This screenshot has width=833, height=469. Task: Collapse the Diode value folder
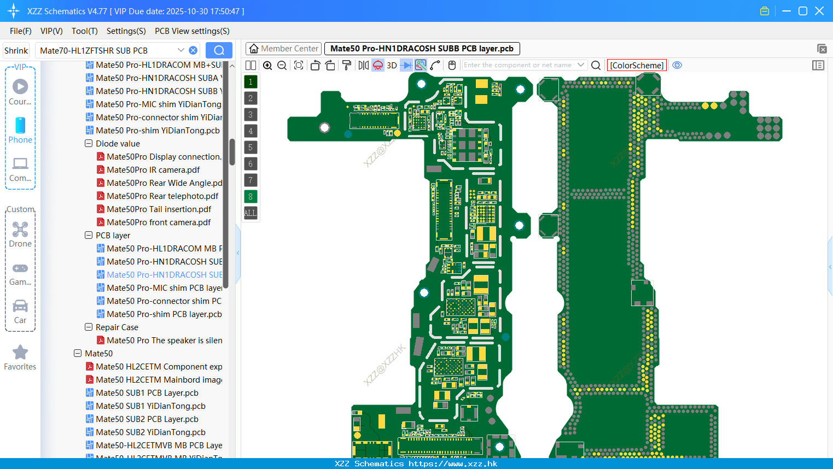(x=89, y=144)
